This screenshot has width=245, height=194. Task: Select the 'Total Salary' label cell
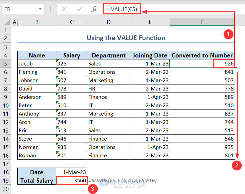(x=37, y=181)
